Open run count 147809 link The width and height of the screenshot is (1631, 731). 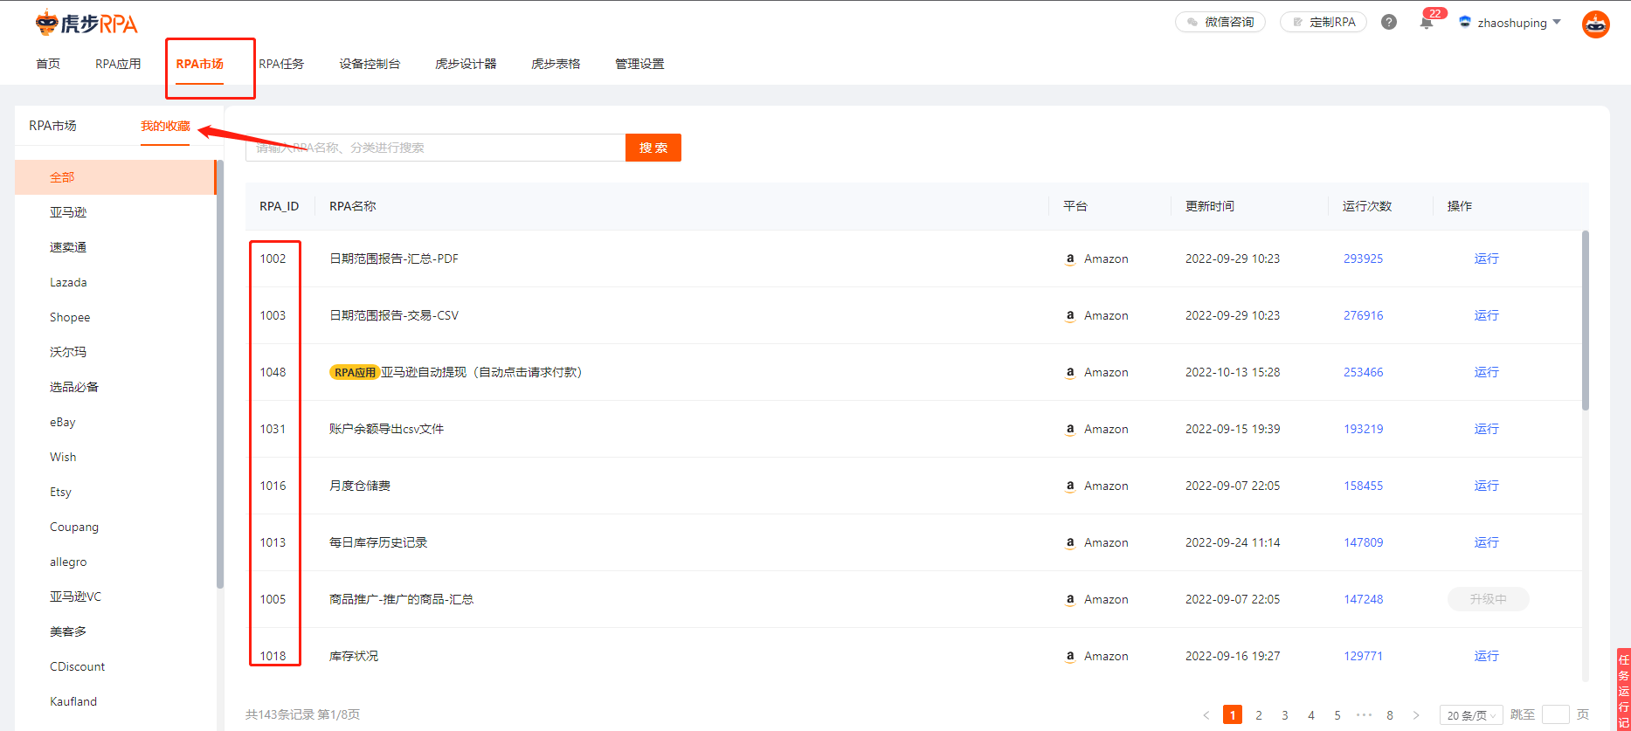[1363, 542]
